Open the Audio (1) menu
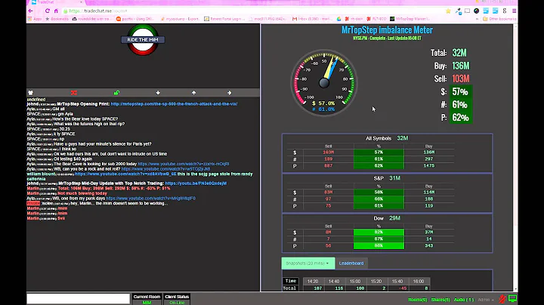 [463, 300]
